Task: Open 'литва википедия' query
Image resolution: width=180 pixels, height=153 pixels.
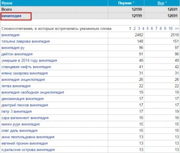Action: [x=16, y=86]
